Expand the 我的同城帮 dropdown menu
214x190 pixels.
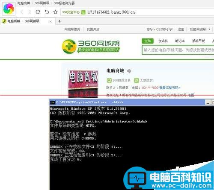[x=200, y=29]
